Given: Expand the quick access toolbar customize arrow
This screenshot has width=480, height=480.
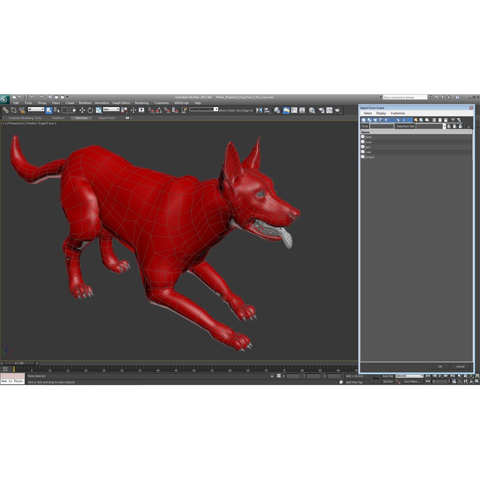Looking at the screenshot, I should tap(68, 97).
